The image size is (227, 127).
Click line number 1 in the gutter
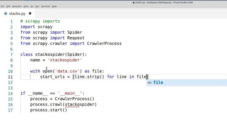pyautogui.click(x=11, y=22)
